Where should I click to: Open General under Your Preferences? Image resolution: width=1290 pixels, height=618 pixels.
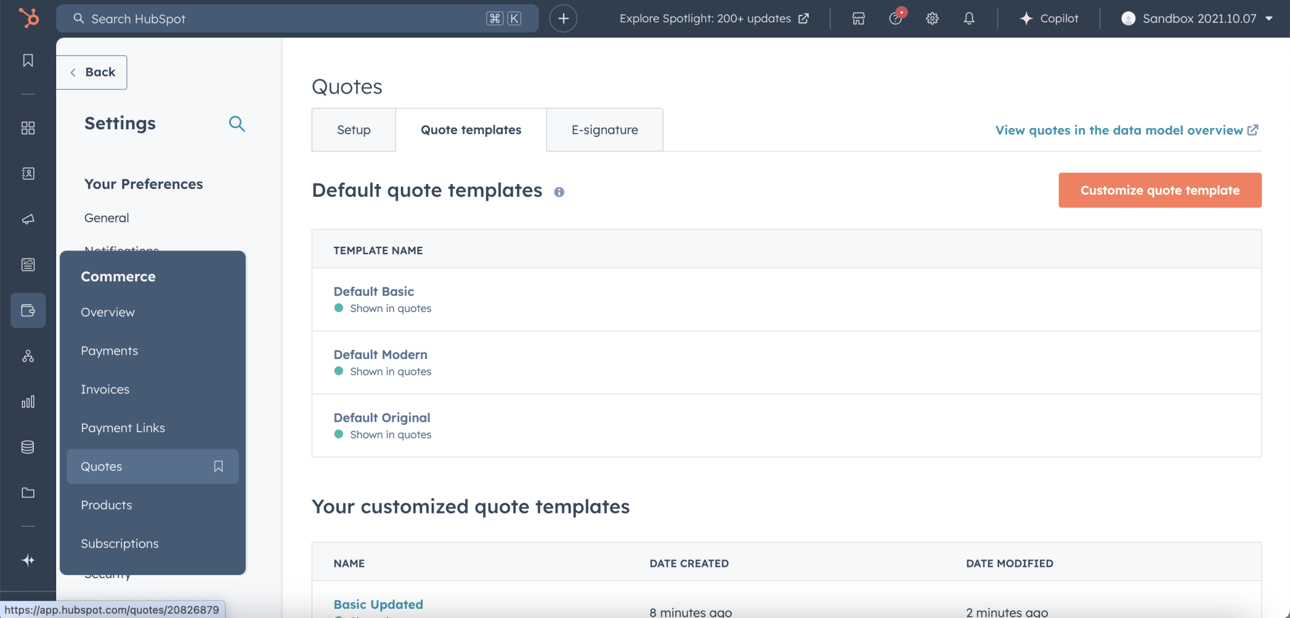tap(106, 218)
